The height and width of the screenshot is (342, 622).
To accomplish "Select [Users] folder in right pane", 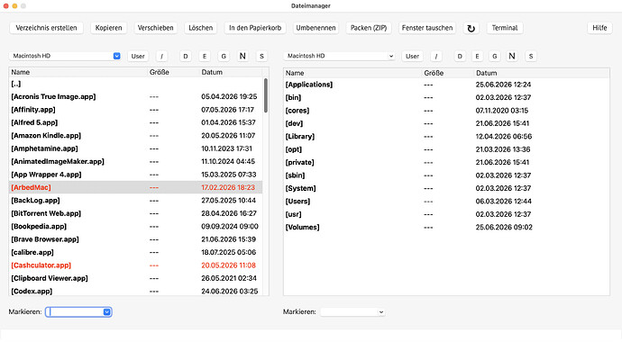I will tap(446, 202).
